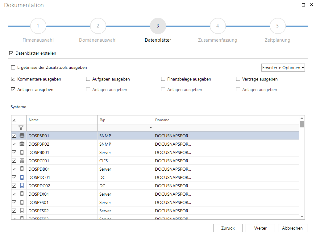Click the server icon beside DOSPDB01

(x=22, y=169)
